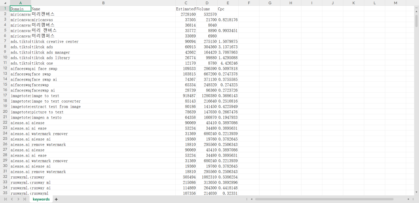Viewport: 419px width, 203px height.
Task: Select column G header
Action: 270,3
